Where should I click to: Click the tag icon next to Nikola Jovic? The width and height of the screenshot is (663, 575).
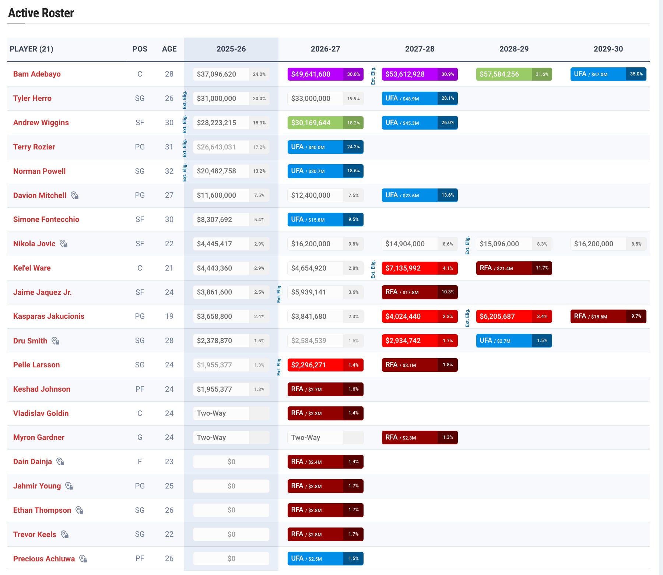pyautogui.click(x=64, y=244)
